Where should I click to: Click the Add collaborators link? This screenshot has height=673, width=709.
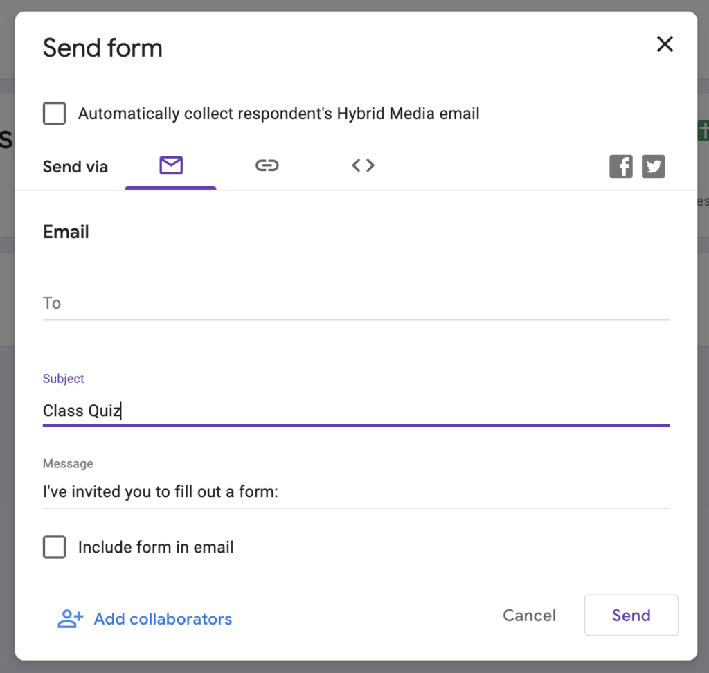pyautogui.click(x=163, y=619)
